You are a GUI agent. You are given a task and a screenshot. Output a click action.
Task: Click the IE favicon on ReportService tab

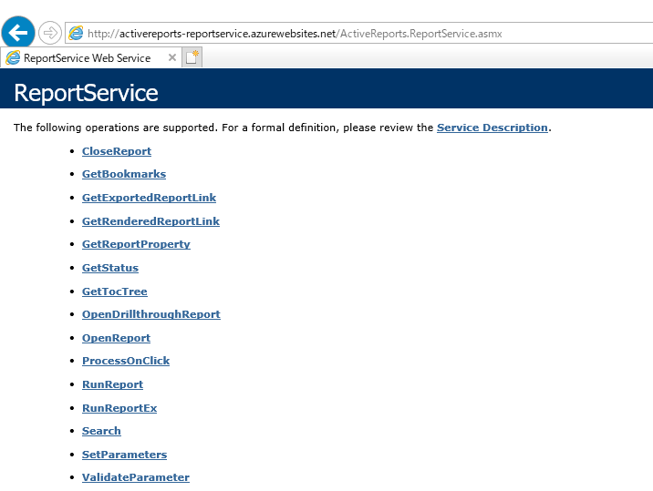coord(13,57)
